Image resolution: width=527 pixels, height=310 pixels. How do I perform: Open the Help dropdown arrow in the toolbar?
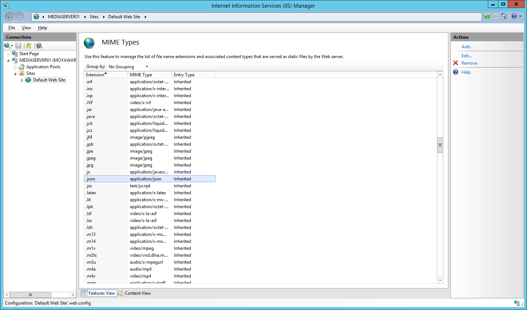coord(520,16)
